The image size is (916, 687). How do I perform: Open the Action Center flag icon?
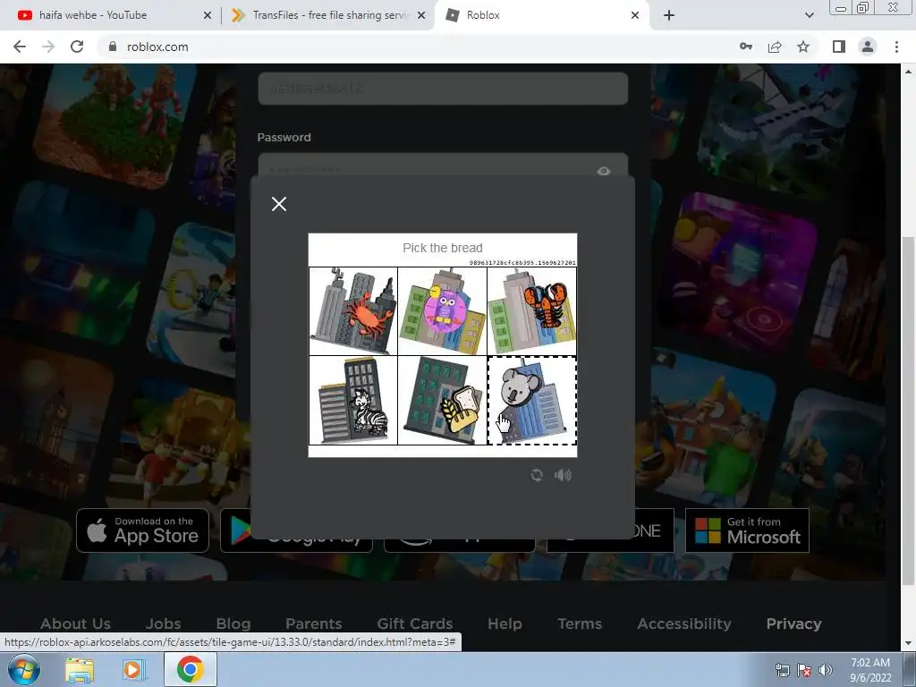coord(804,670)
